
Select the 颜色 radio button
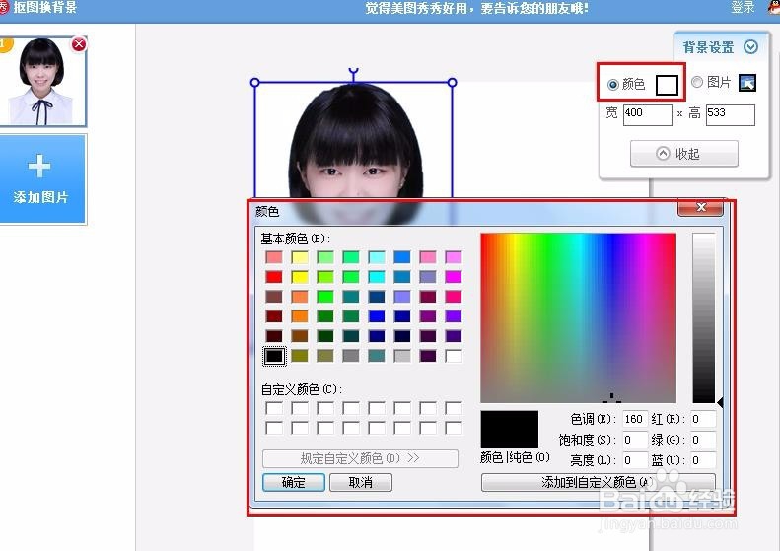[x=613, y=84]
